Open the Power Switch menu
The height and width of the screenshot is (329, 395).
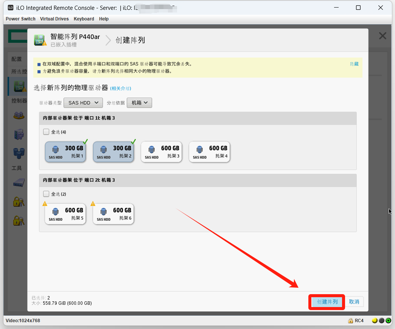point(20,19)
